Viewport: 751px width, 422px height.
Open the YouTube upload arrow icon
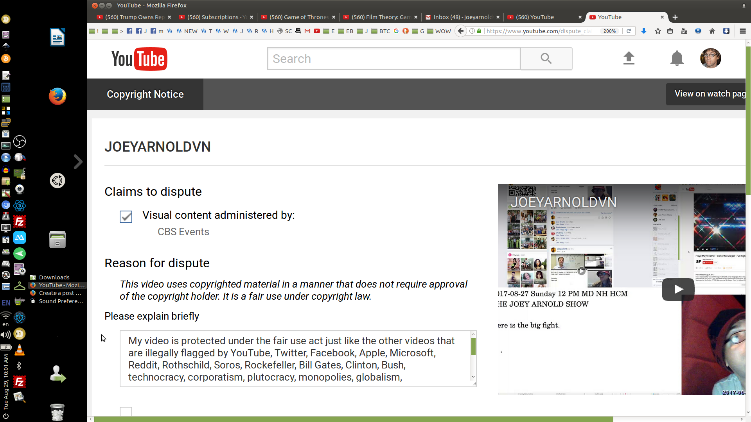(x=629, y=58)
